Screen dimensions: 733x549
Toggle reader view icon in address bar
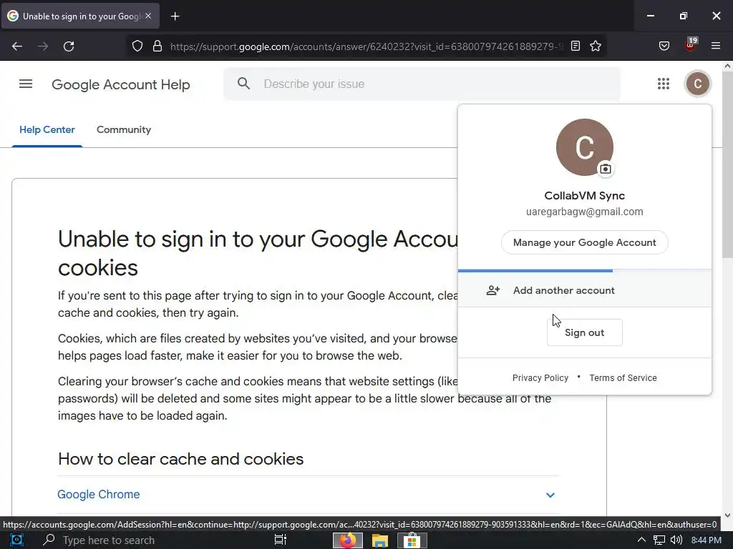point(576,46)
